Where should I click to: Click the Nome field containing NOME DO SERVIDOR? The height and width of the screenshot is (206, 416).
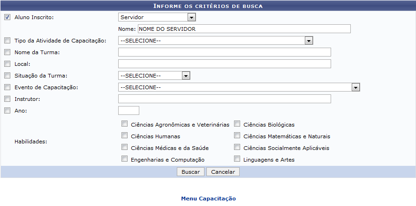(244, 29)
